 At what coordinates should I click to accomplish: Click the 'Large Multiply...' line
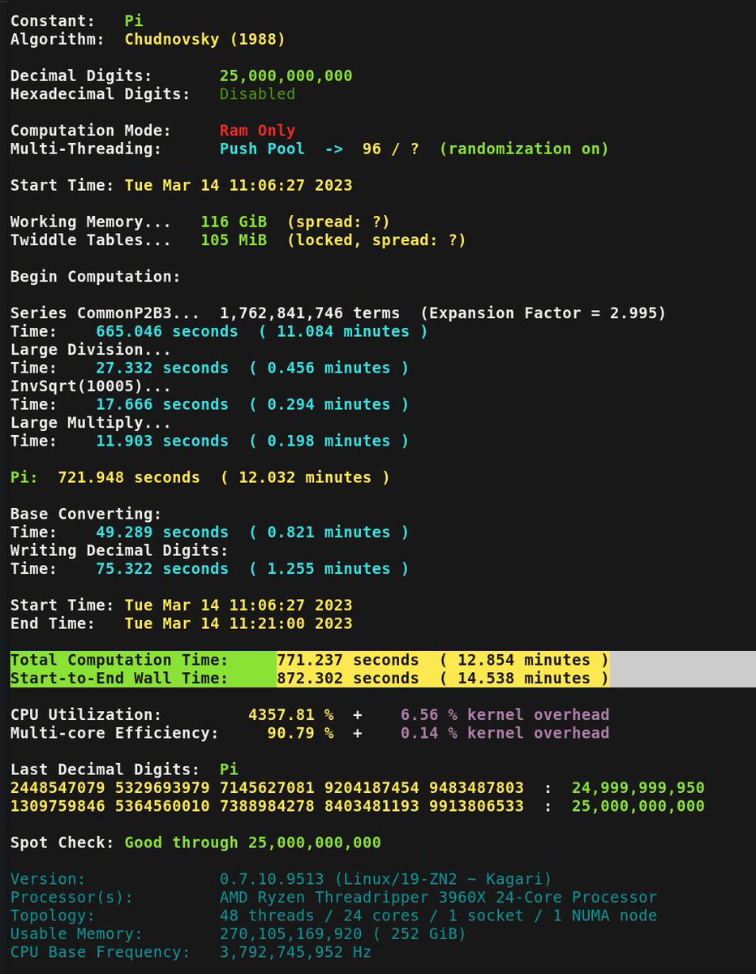pos(91,422)
